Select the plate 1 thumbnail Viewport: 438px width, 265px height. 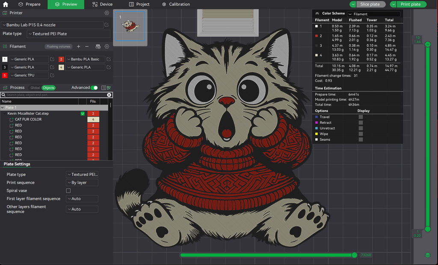[130, 26]
